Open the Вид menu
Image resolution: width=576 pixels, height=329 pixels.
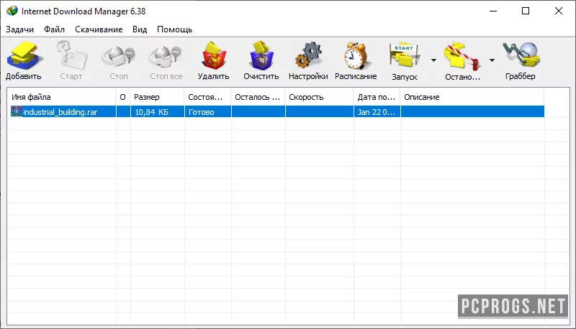coord(140,29)
